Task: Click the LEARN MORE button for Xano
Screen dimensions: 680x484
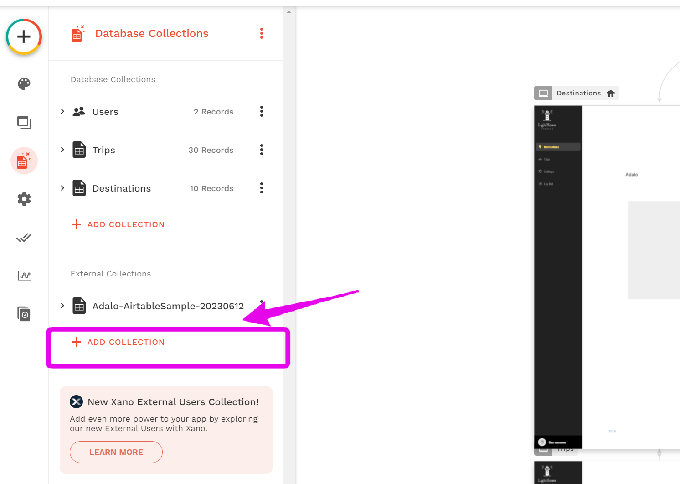Action: click(x=116, y=452)
